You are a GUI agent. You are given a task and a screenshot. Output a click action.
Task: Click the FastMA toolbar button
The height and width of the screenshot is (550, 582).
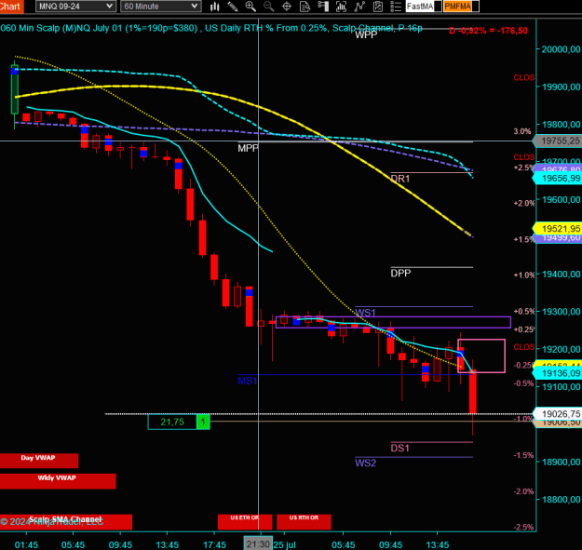click(x=419, y=7)
